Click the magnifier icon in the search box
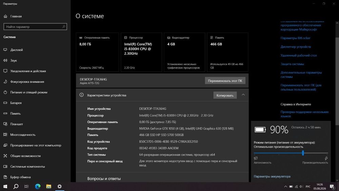 coord(64,26)
